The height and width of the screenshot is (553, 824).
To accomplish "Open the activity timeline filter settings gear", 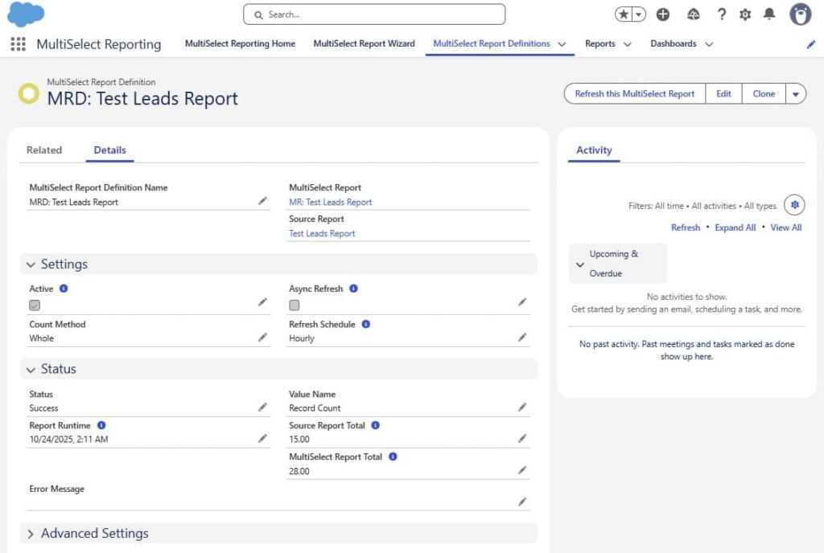I will point(794,205).
